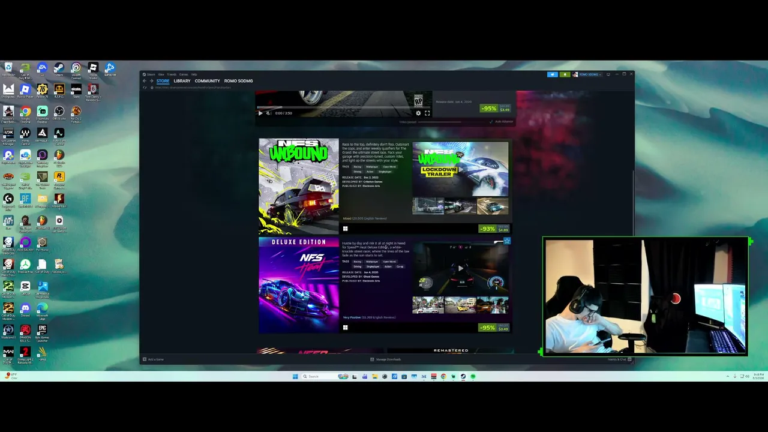This screenshot has height=432, width=768.
Task: Select the Open World tag for NFS Unbound
Action: [389, 167]
